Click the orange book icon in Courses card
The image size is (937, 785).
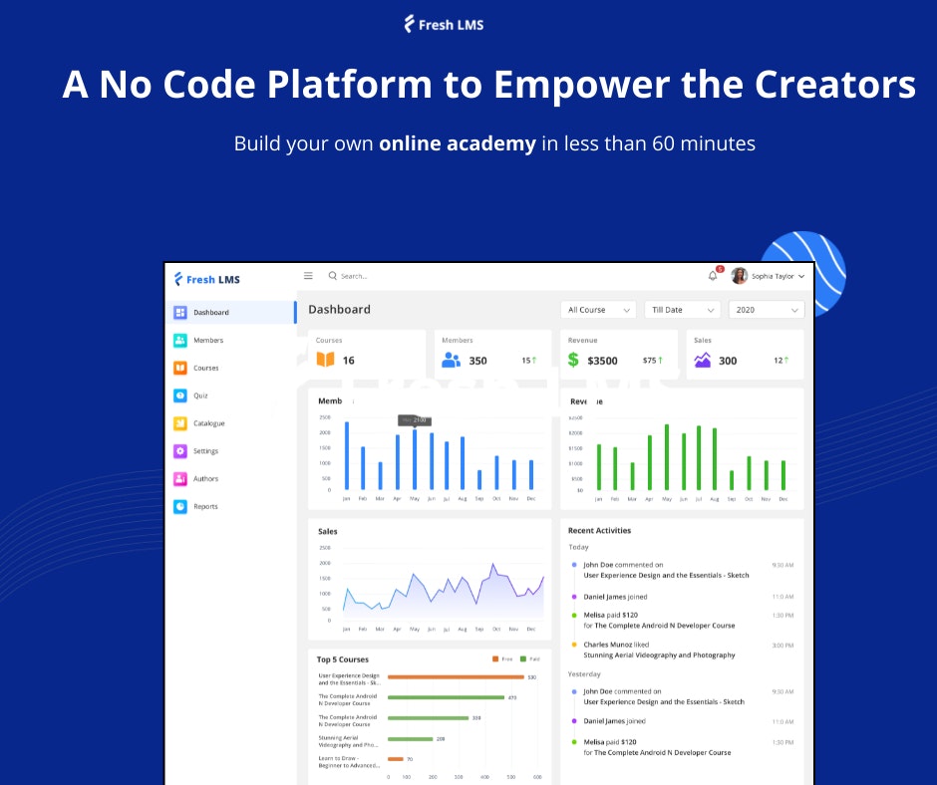tap(325, 359)
